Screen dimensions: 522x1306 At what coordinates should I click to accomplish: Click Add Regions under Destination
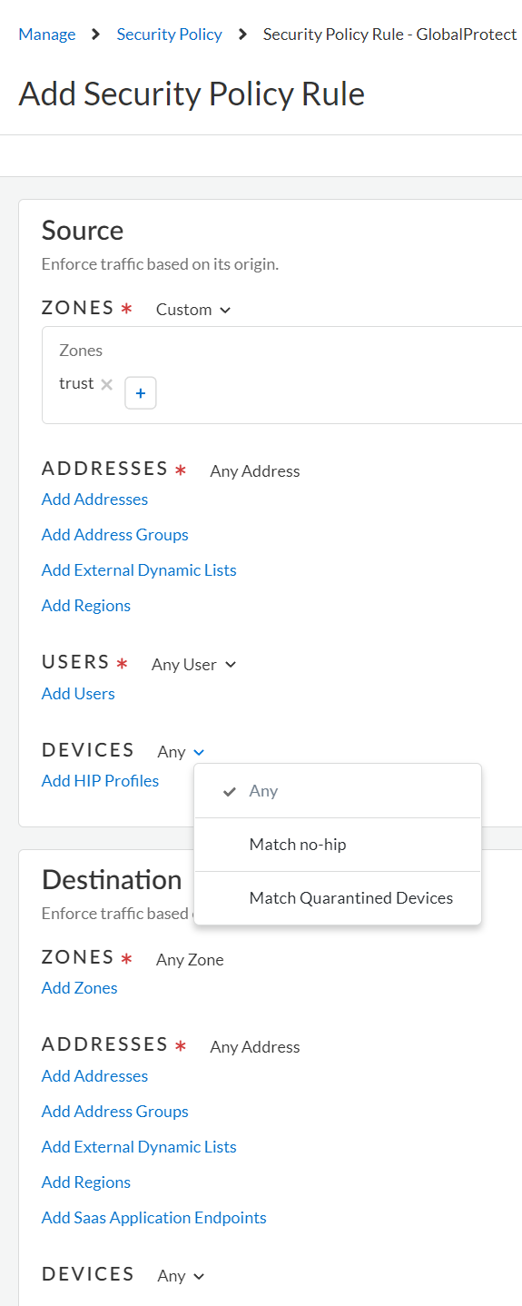[86, 1182]
